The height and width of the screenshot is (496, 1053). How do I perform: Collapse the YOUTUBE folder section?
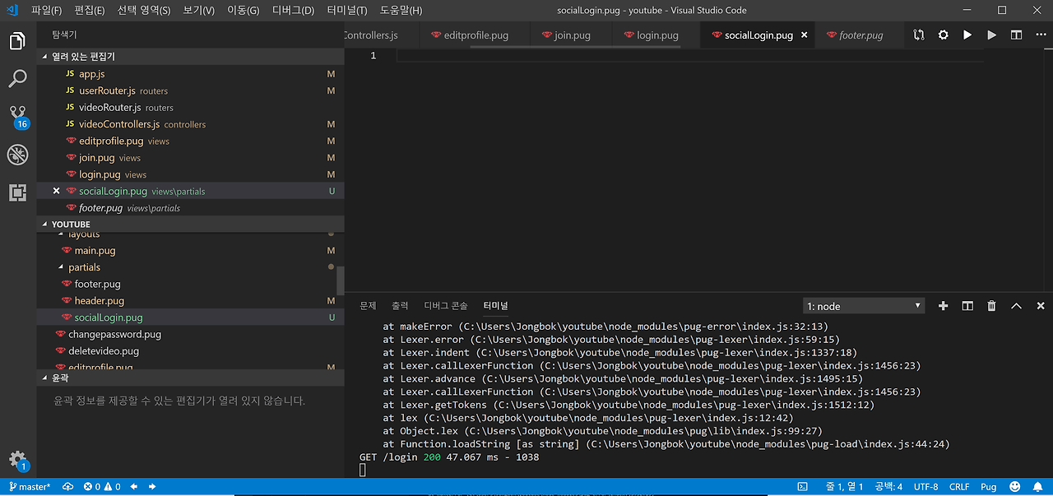(190, 225)
